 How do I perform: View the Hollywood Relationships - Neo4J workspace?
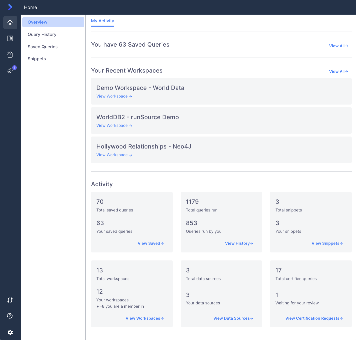[114, 155]
